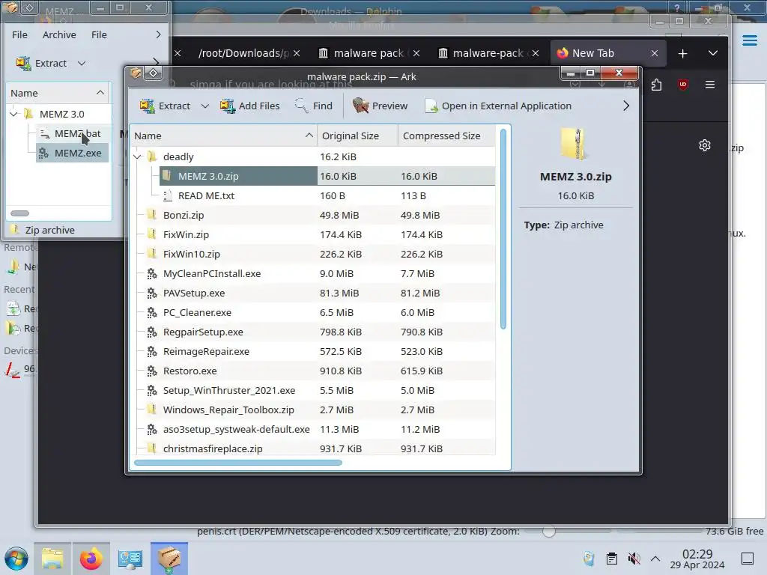Select the PAVSetup.exe executable icon
Screen dimensions: 767x575
click(152, 293)
